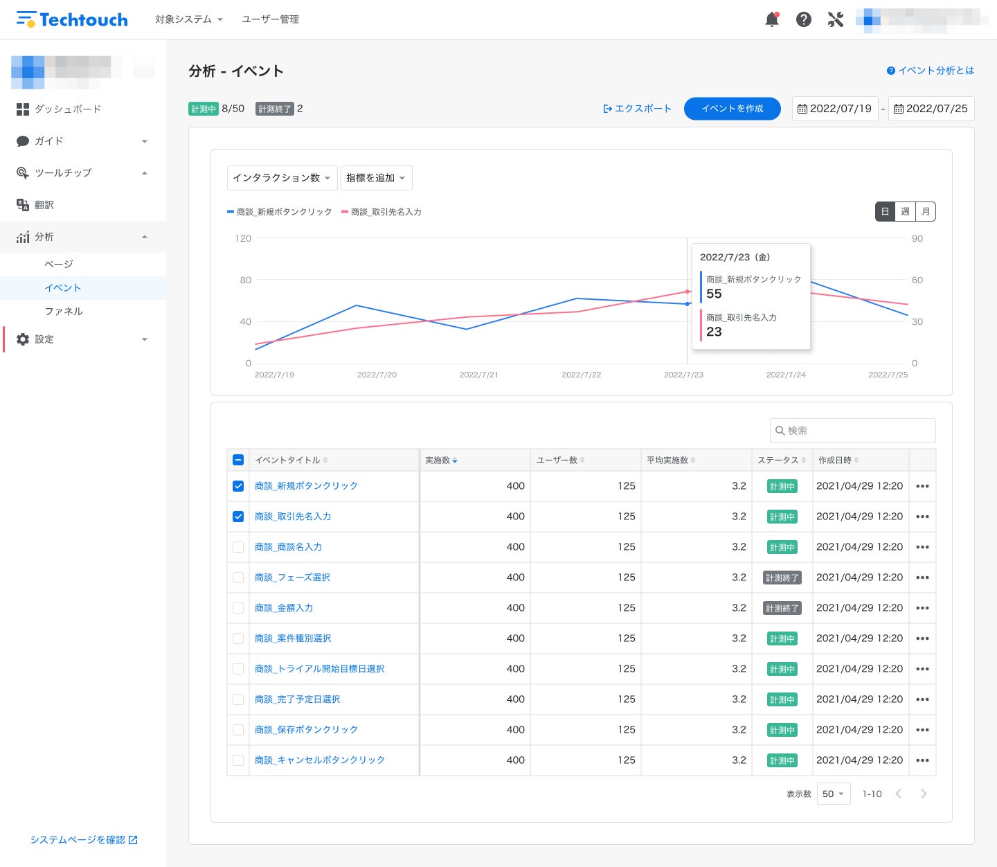Screen dimensions: 997x867
Task: Open the 指標を追加 dropdown
Action: (x=376, y=178)
